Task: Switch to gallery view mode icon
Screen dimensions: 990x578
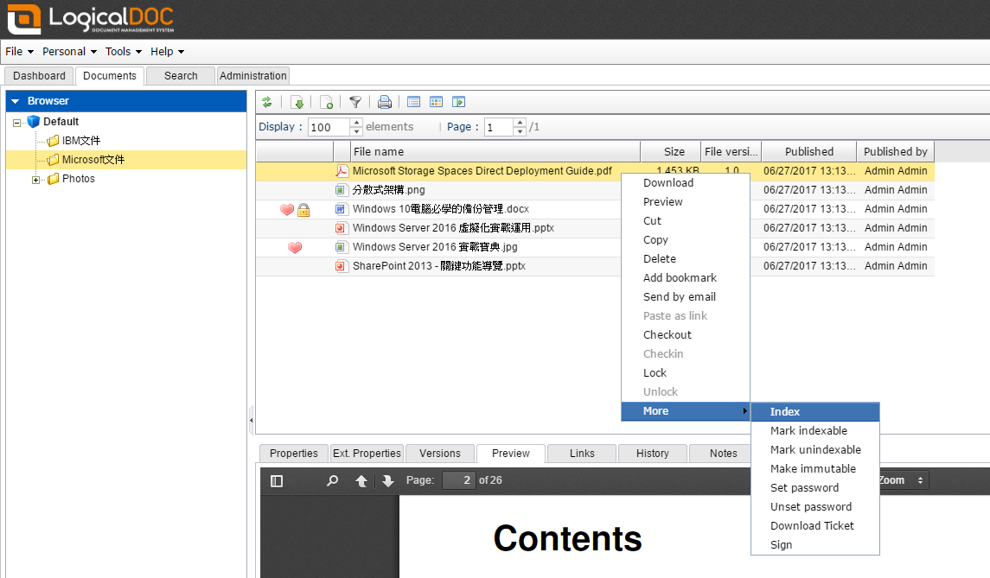Action: (436, 102)
